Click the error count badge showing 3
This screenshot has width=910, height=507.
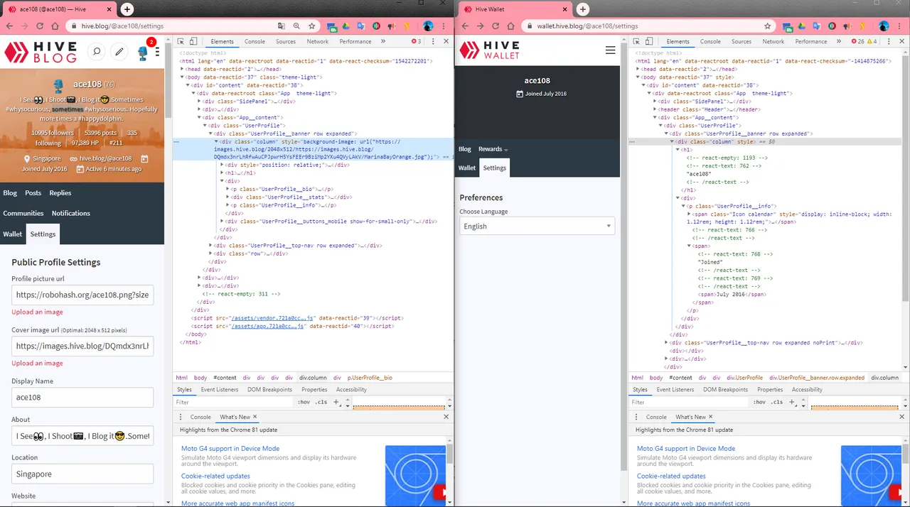click(417, 41)
